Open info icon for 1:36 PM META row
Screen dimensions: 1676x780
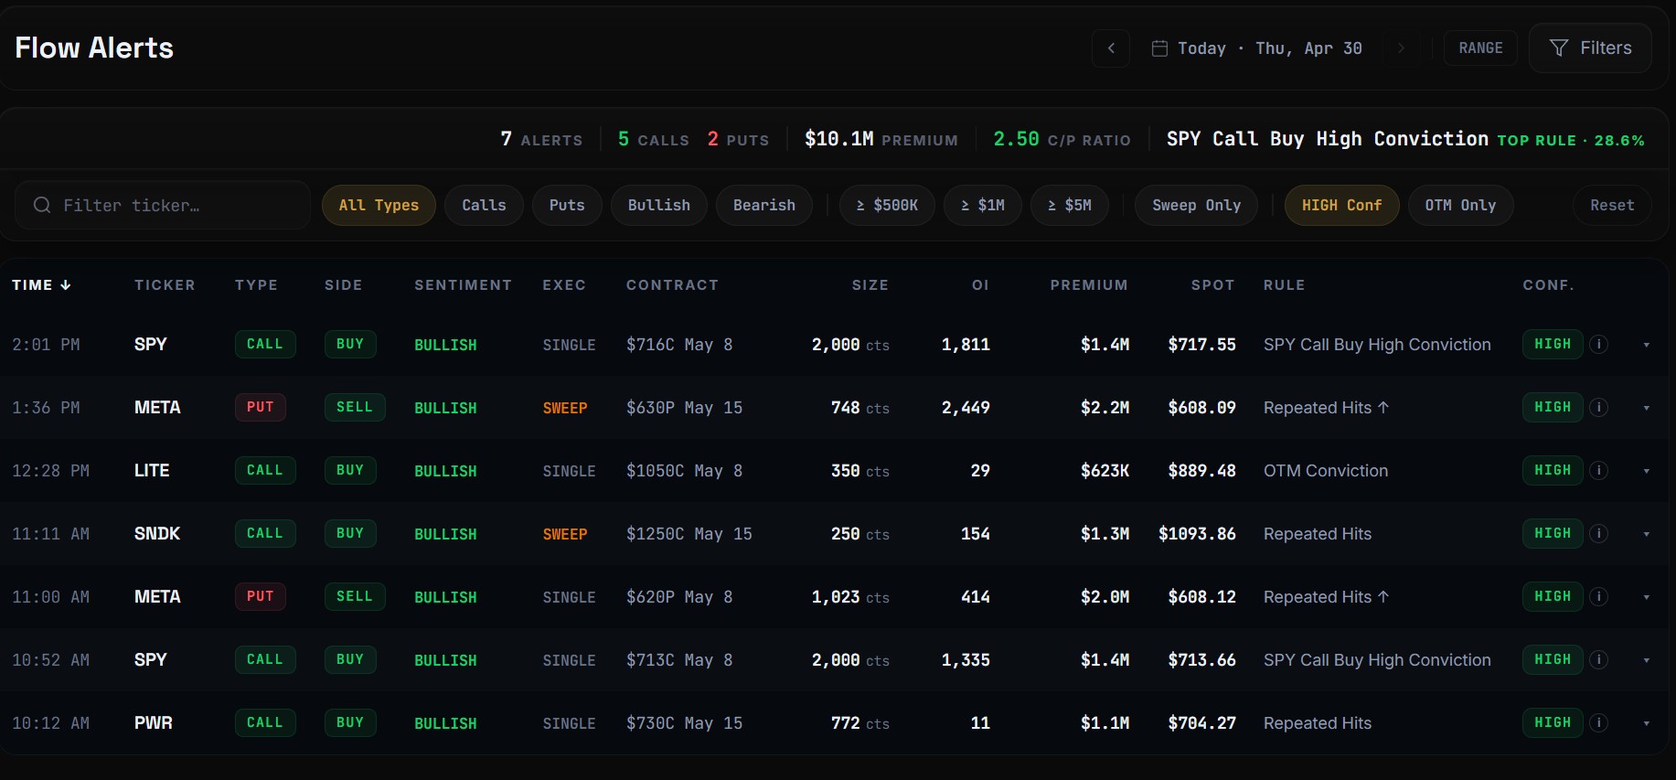[x=1598, y=408]
